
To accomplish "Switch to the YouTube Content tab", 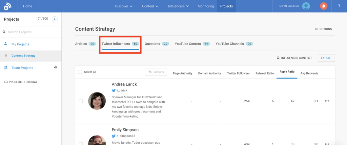I will 192,44.
